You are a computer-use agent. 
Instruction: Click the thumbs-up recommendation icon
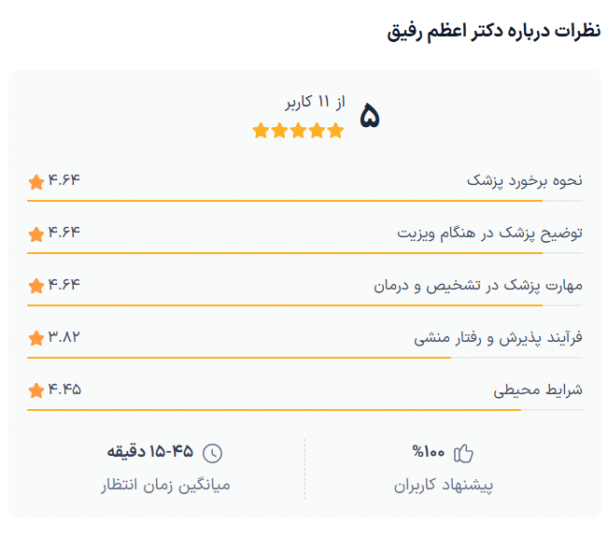point(463,454)
